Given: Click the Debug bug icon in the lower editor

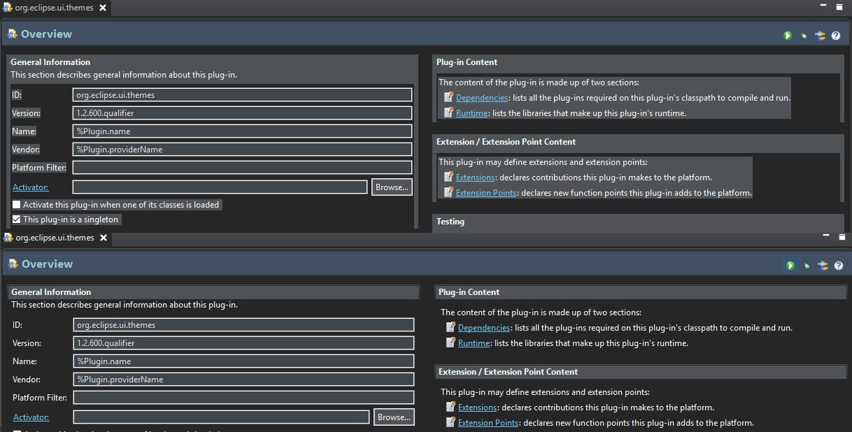Looking at the screenshot, I should [807, 266].
